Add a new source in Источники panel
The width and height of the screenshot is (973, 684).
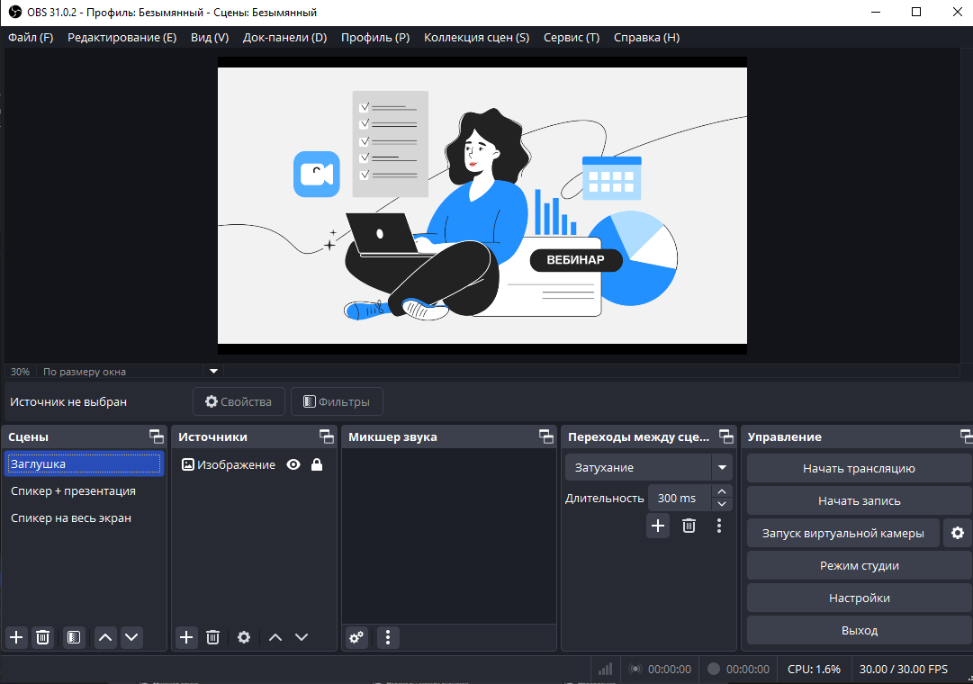tap(186, 637)
